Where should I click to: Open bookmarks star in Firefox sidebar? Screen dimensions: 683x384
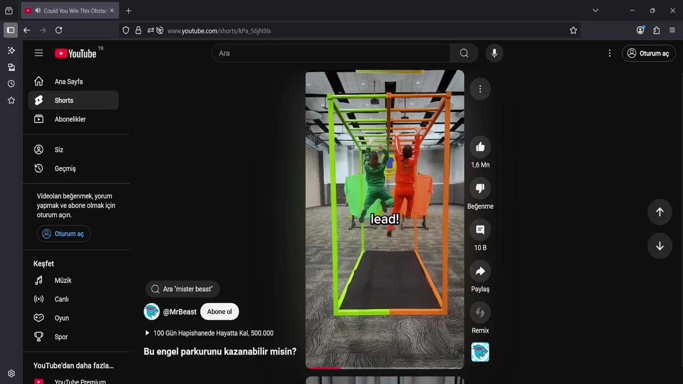point(11,100)
